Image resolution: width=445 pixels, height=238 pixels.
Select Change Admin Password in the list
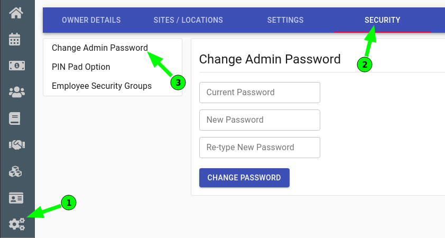point(99,48)
